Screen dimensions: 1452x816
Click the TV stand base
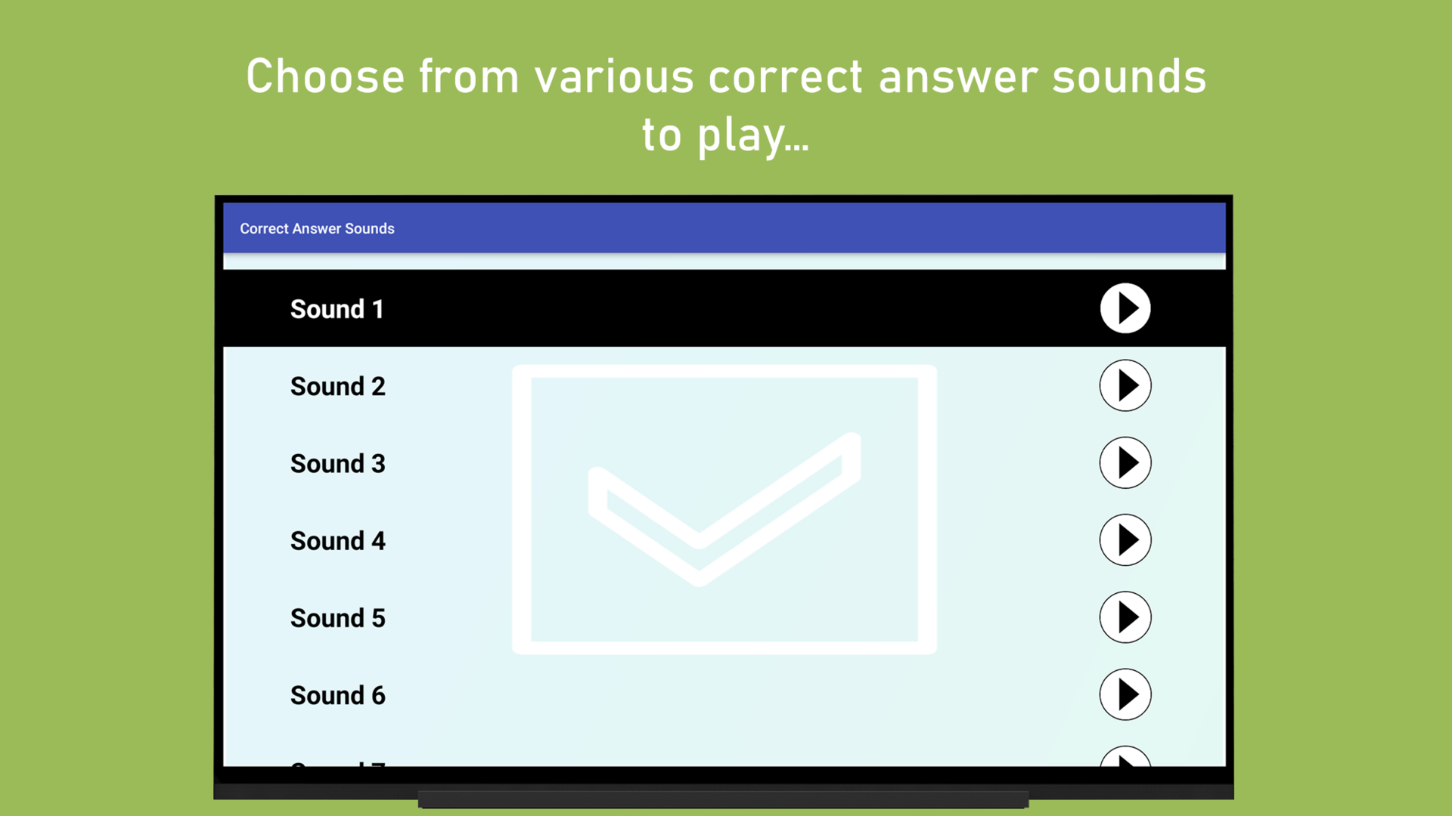[723, 799]
